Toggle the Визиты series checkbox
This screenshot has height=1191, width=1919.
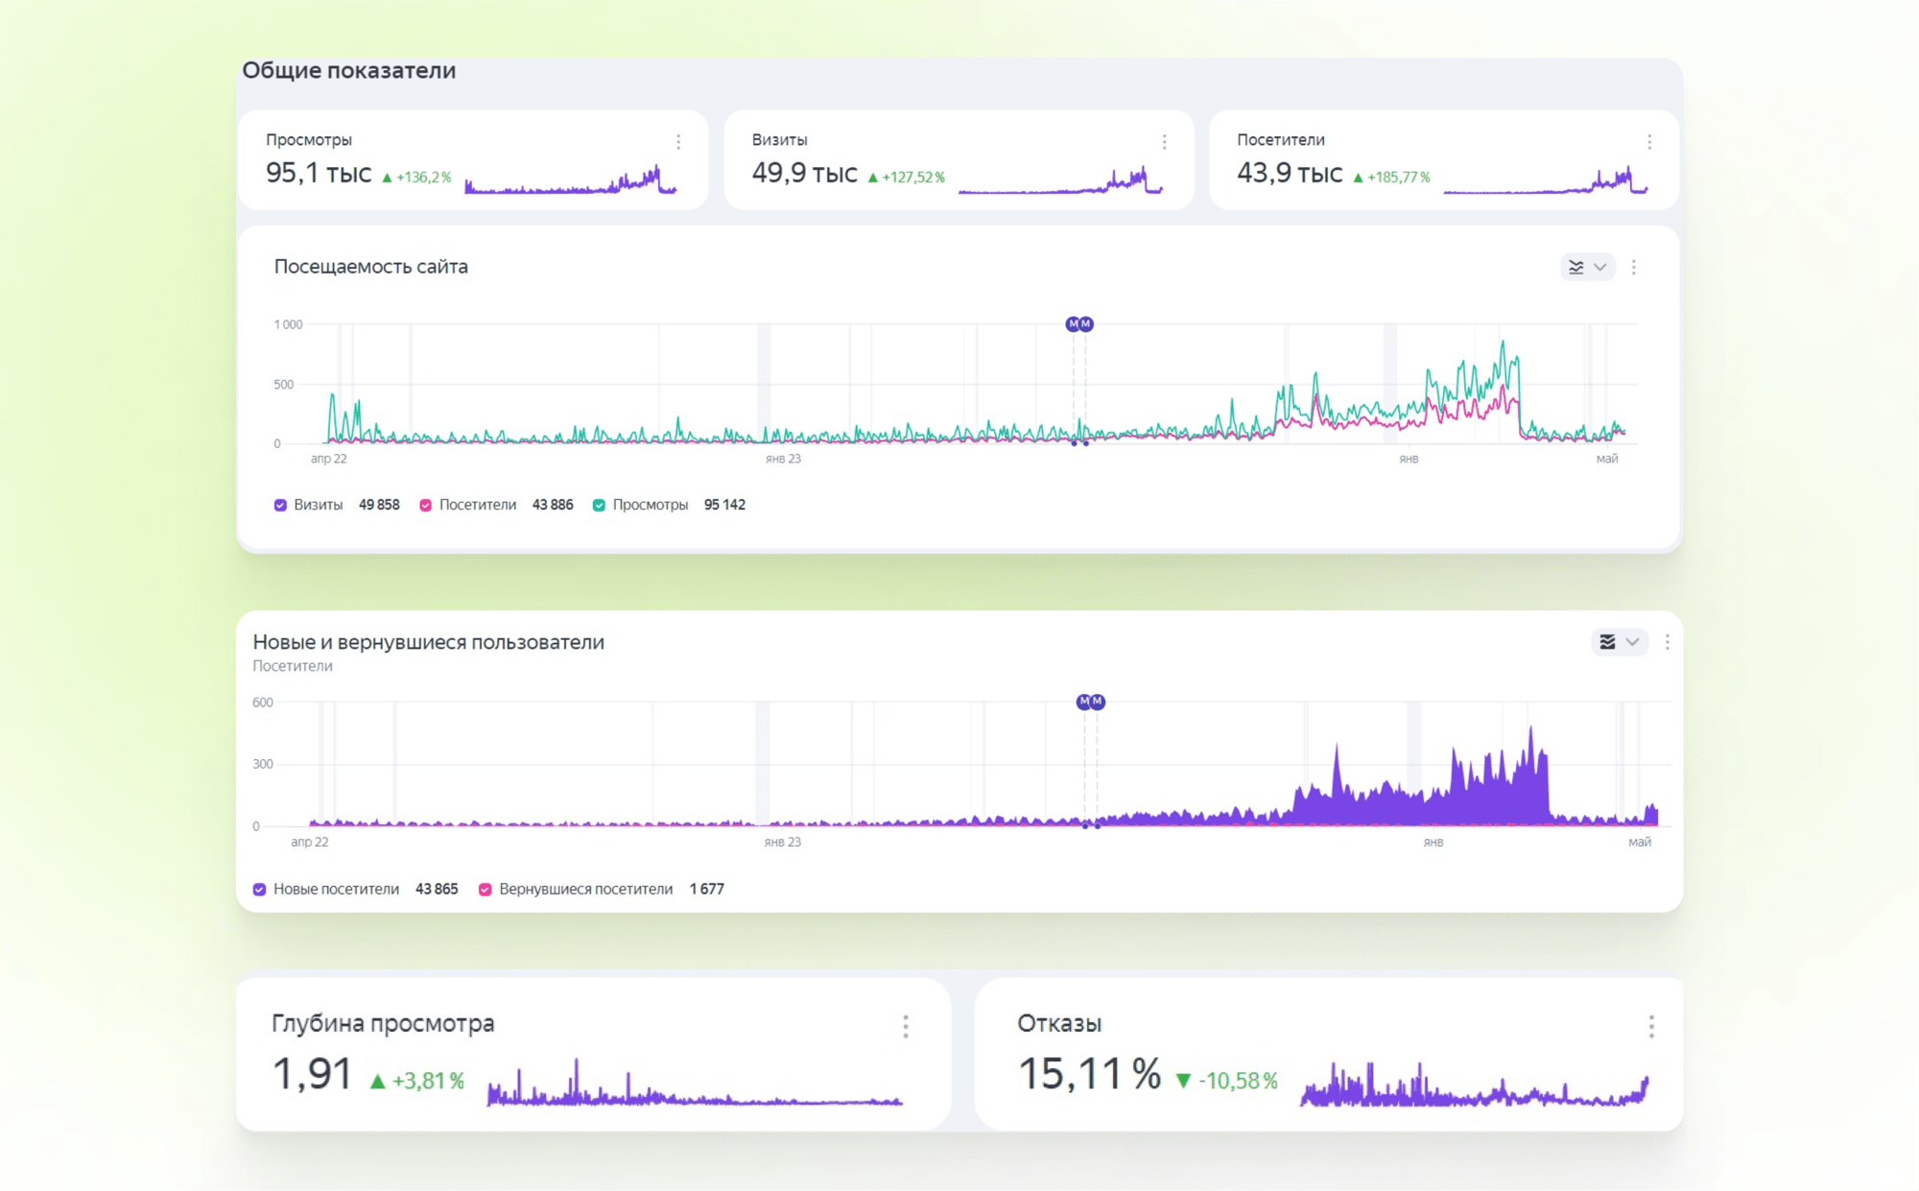(x=280, y=505)
